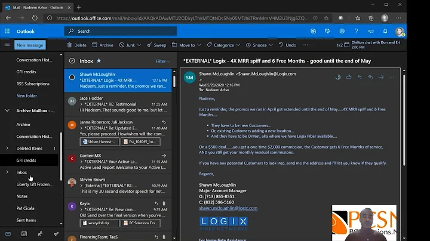Image resolution: width=430 pixels, height=241 pixels.
Task: Undo the last action
Action: [x=287, y=45]
